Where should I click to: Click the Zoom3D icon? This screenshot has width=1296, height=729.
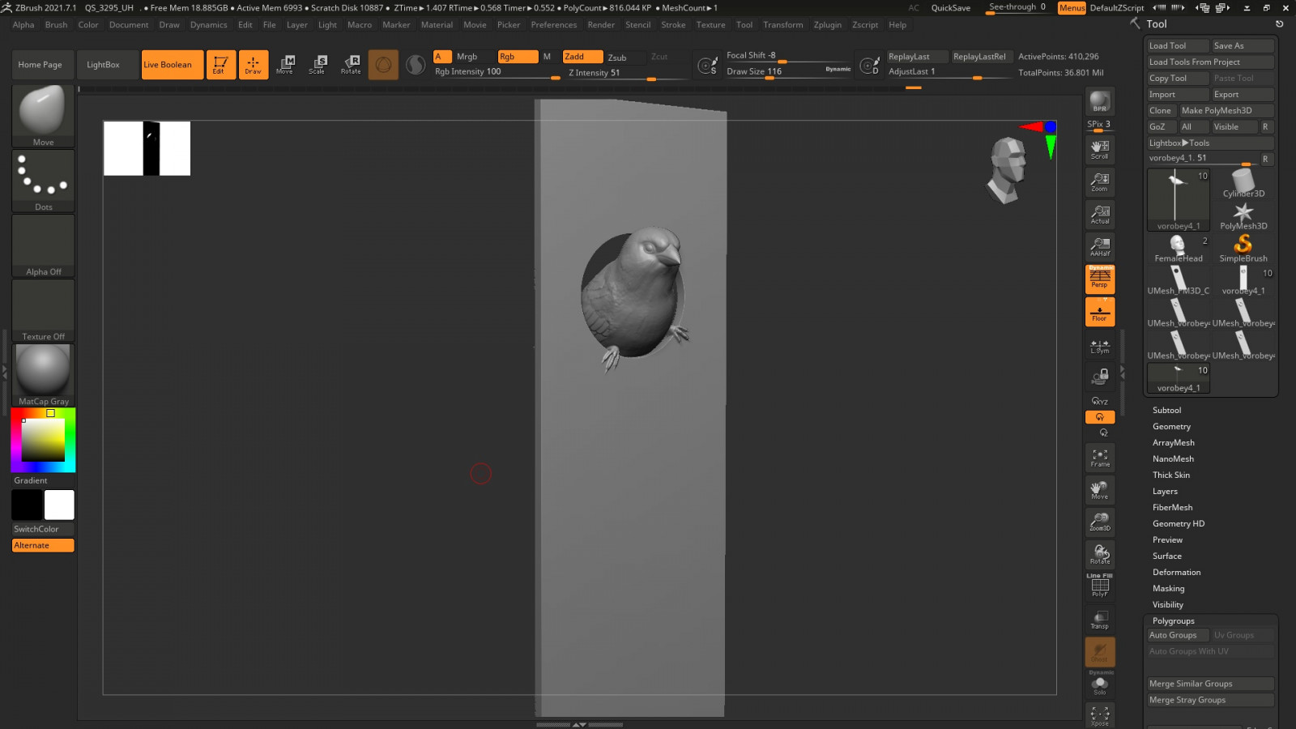[x=1100, y=522]
